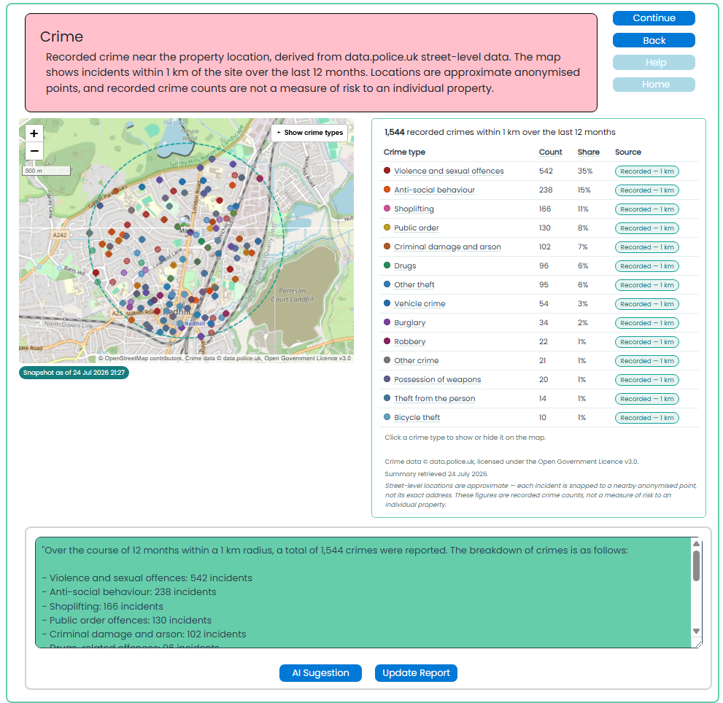Image resolution: width=723 pixels, height=703 pixels.
Task: Open the OpenStreetMap contributors attribution link
Action: click(x=144, y=358)
